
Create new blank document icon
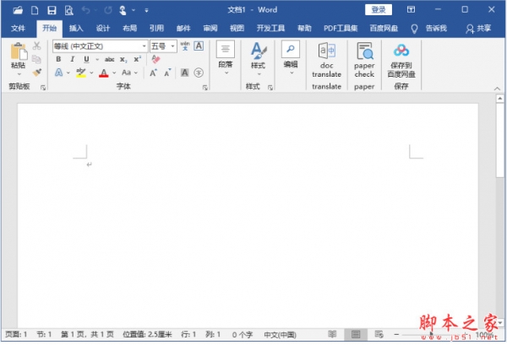(35, 10)
